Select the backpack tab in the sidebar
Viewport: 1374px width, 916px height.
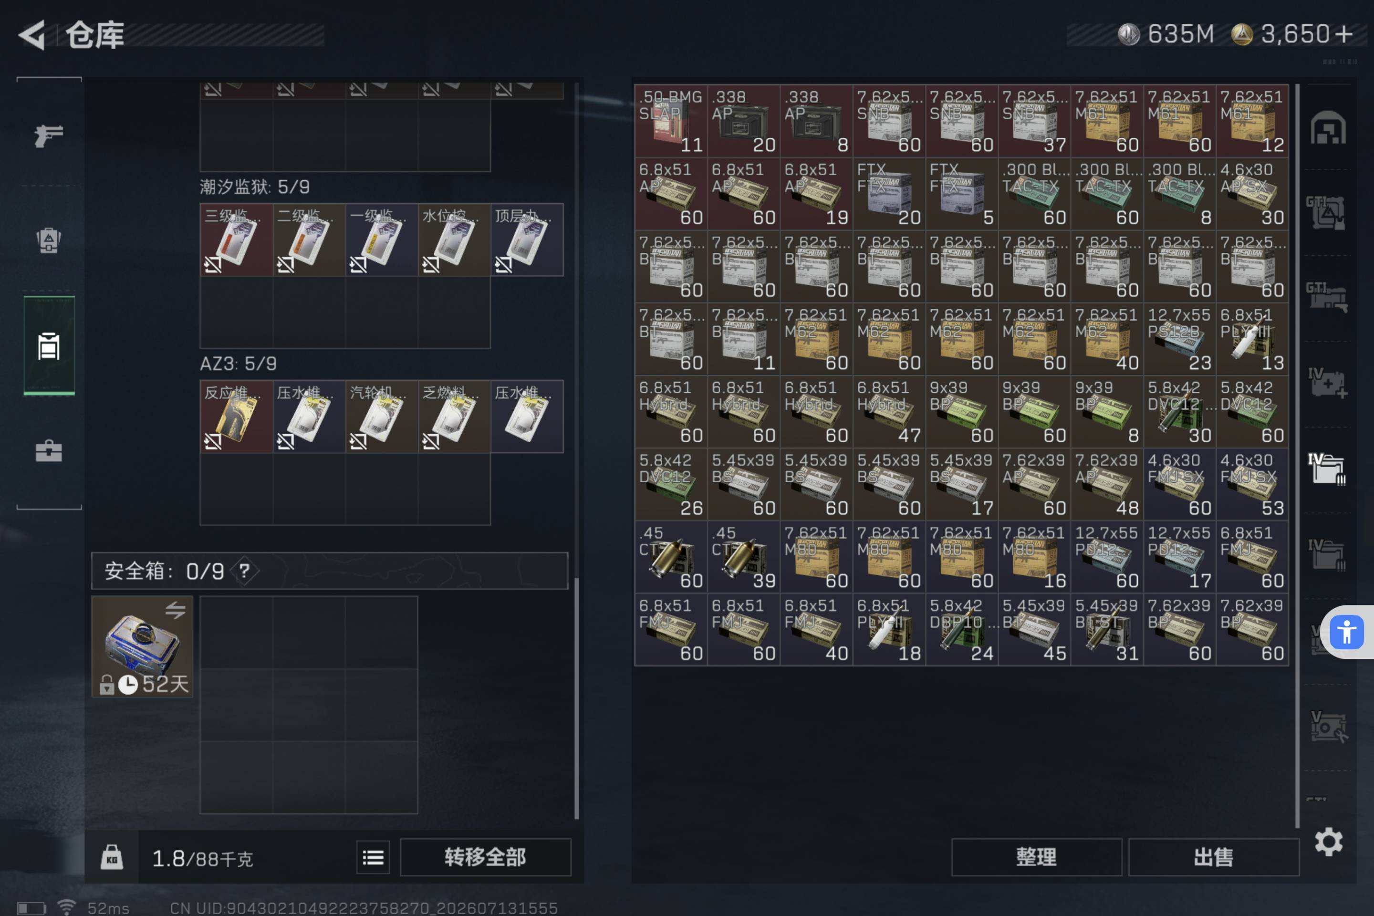(x=49, y=239)
